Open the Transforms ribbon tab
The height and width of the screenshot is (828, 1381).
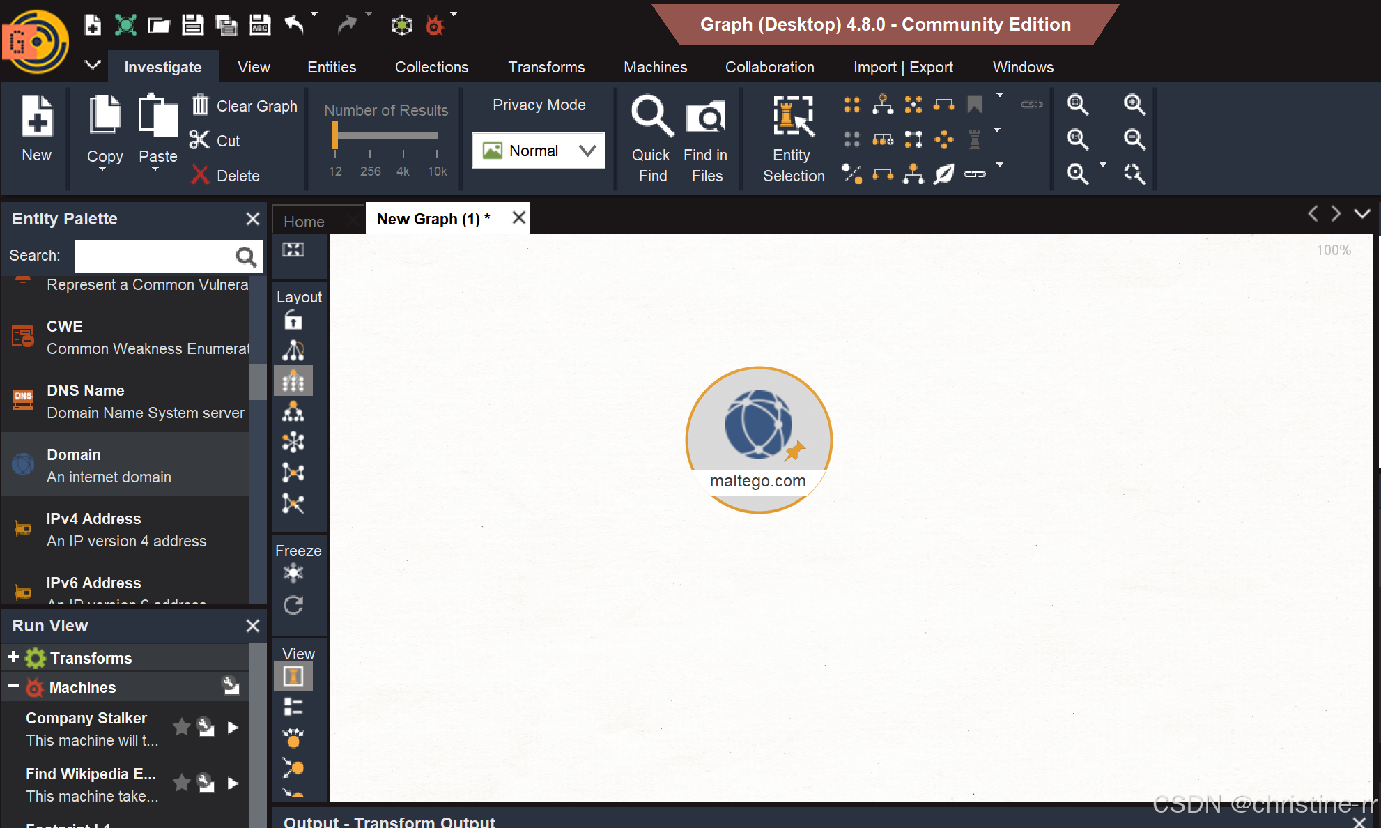click(546, 67)
